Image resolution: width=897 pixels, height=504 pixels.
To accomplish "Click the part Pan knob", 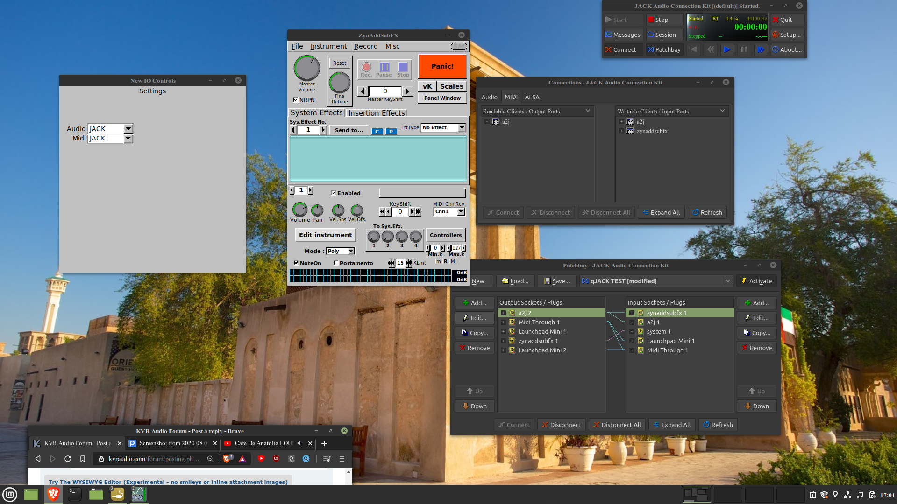I will click(x=317, y=210).
